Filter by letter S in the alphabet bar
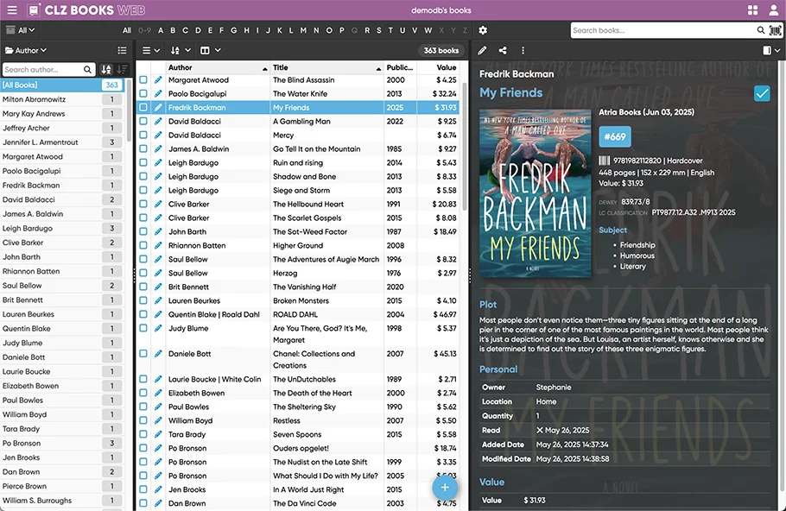This screenshot has width=786, height=511. tap(379, 30)
